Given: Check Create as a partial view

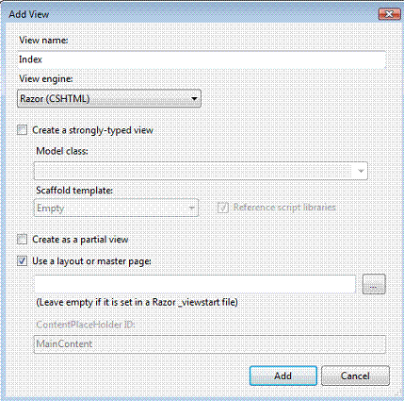Looking at the screenshot, I should (22, 239).
